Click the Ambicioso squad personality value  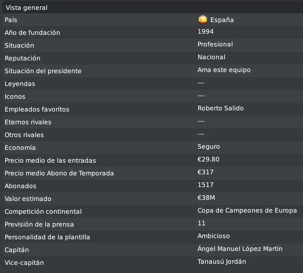point(214,236)
